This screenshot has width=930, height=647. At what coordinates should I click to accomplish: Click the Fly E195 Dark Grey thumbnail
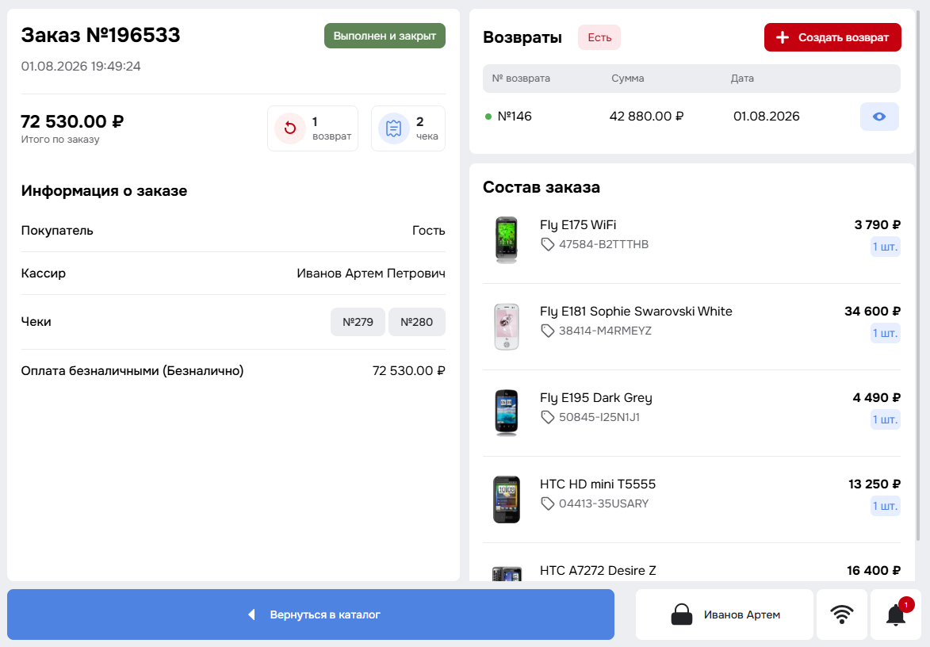(507, 413)
